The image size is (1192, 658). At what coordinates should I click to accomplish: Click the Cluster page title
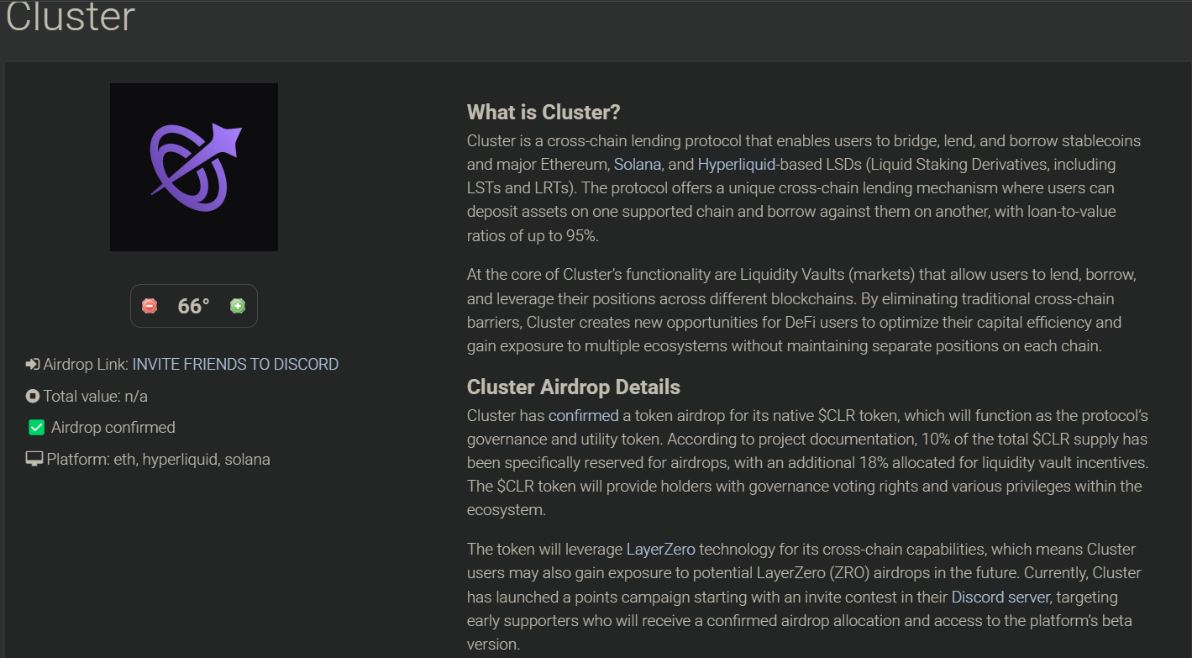point(70,17)
